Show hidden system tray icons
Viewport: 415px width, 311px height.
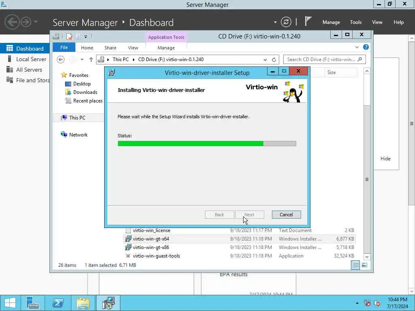pyautogui.click(x=357, y=303)
